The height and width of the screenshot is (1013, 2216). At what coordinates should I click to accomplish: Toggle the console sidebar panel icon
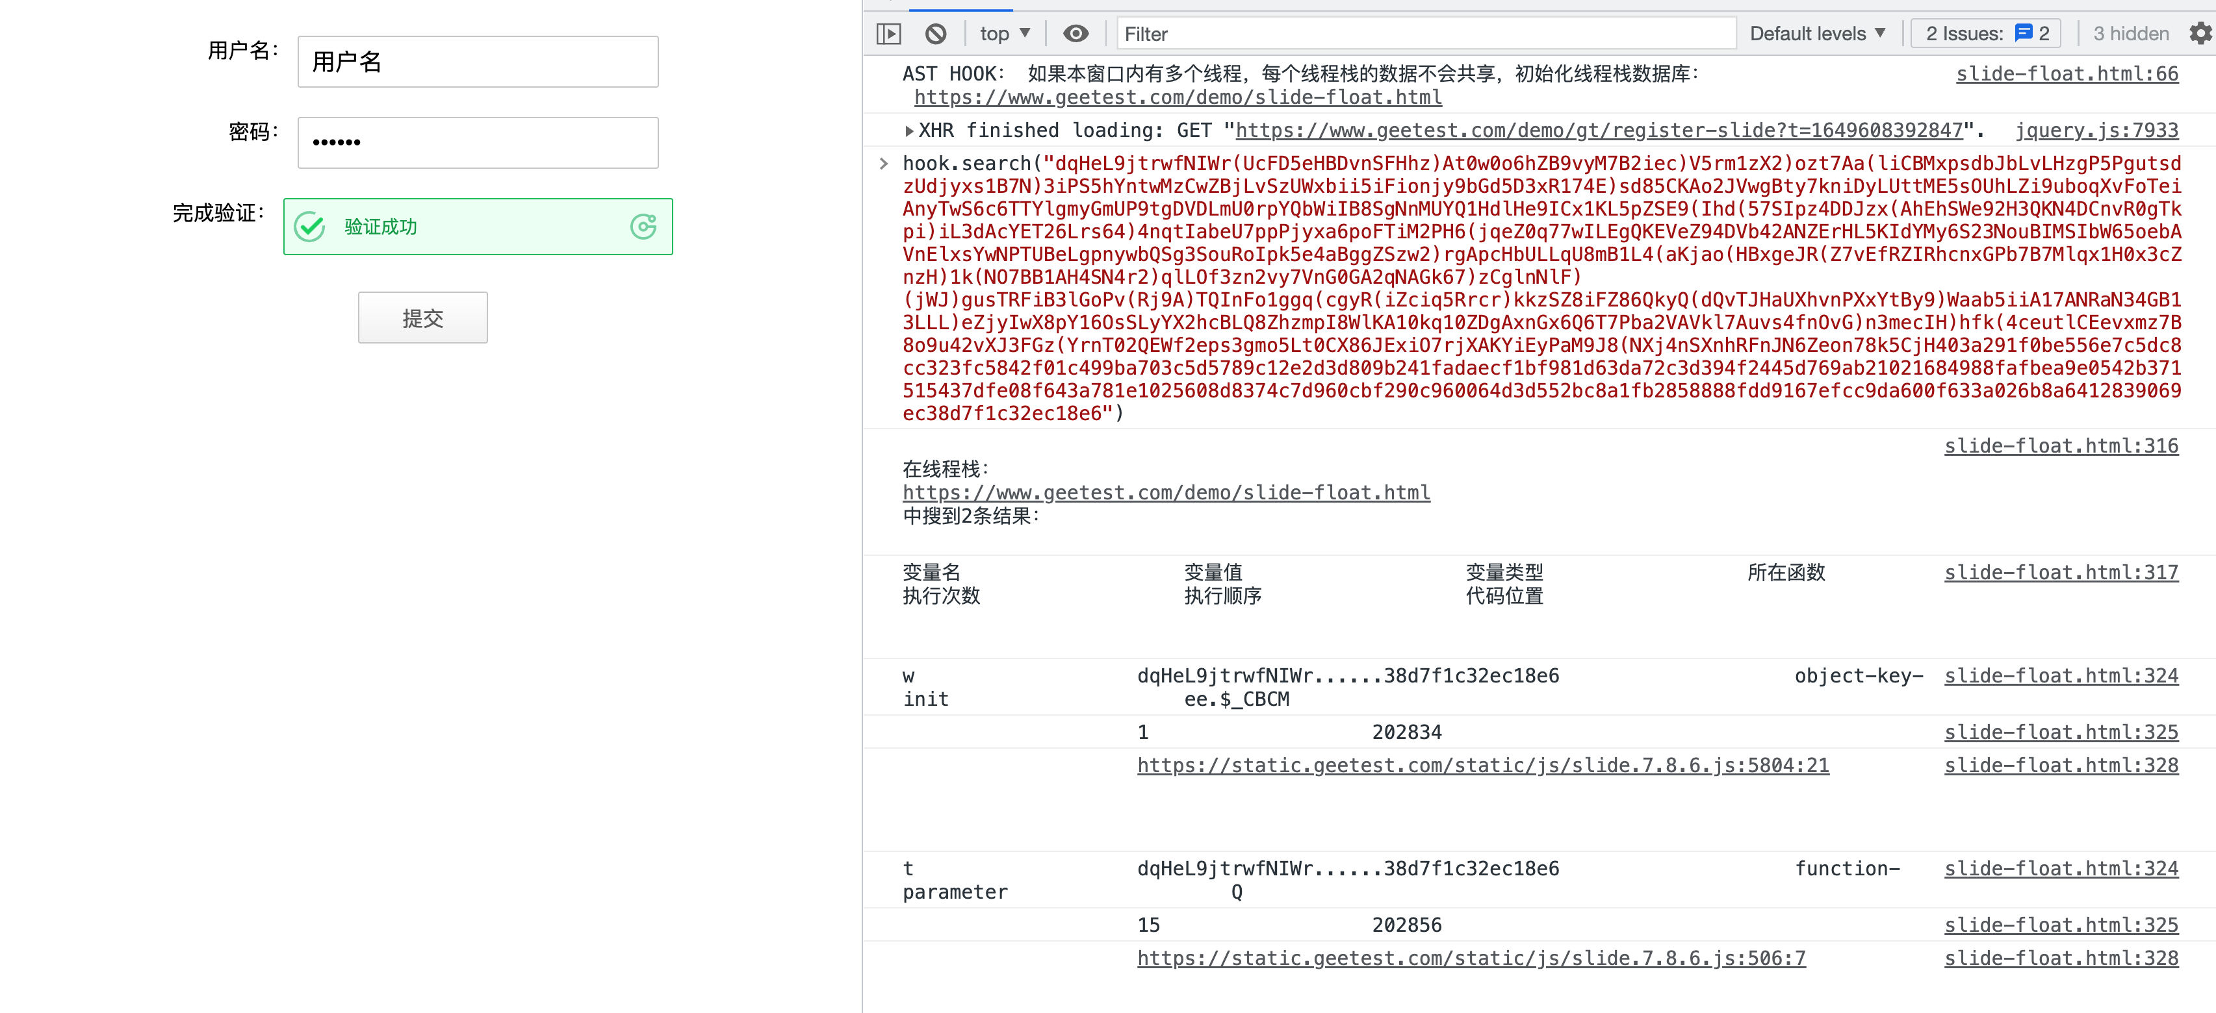(888, 34)
